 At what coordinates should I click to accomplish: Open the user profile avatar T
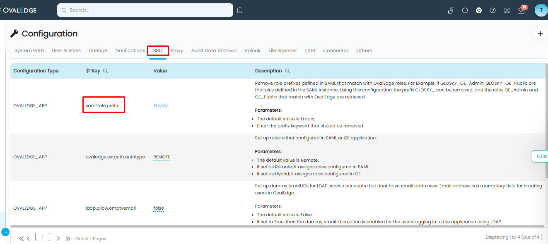click(x=541, y=10)
